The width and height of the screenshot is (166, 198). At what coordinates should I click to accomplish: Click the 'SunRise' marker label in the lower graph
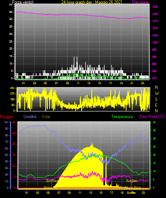[x=52, y=181]
